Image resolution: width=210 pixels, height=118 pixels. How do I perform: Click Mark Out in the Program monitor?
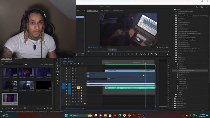pyautogui.click(x=116, y=54)
